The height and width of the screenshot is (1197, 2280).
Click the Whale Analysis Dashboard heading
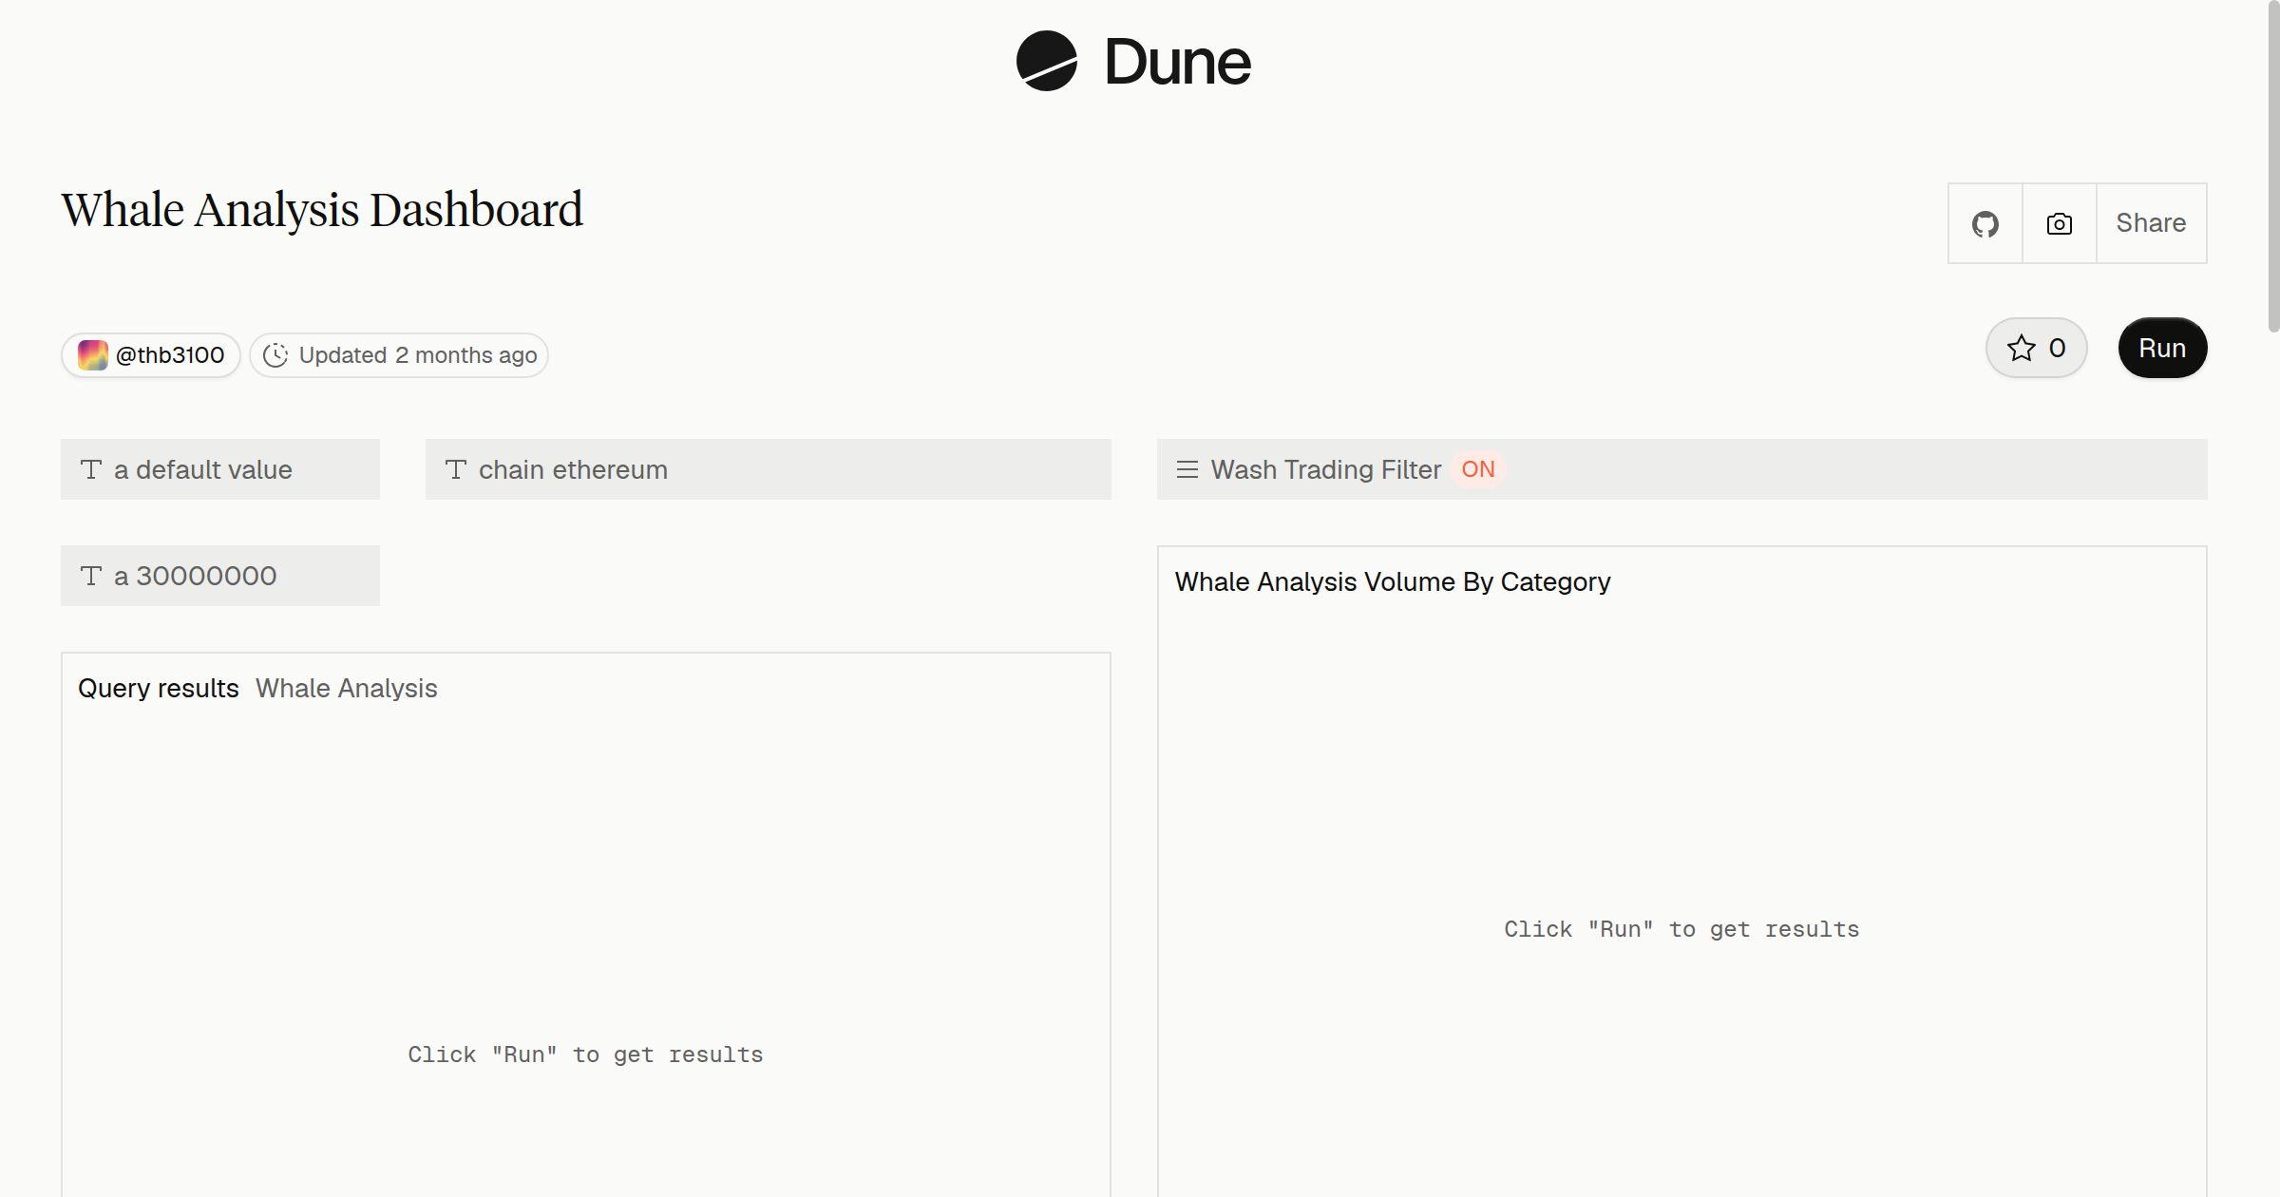tap(322, 210)
